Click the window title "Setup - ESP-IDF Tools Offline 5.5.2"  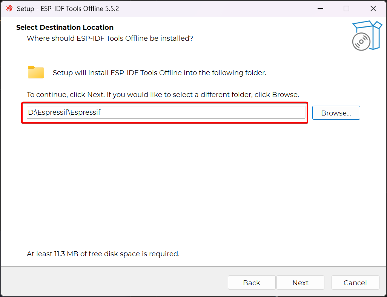(68, 8)
